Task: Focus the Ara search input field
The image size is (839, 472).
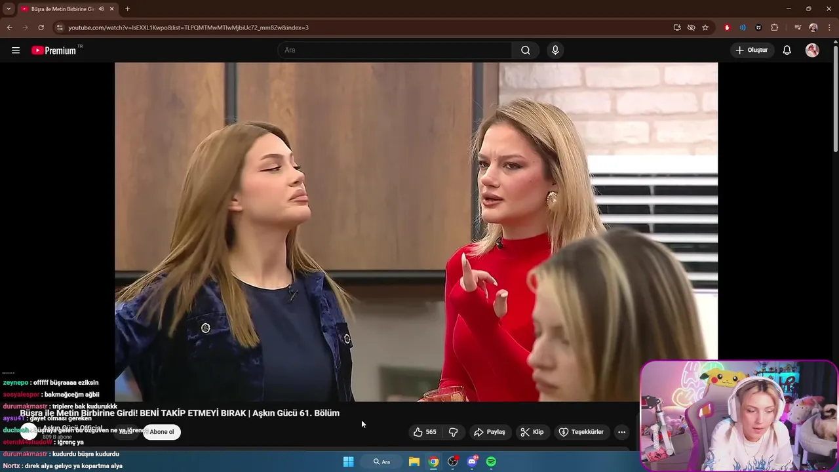Action: click(x=395, y=50)
